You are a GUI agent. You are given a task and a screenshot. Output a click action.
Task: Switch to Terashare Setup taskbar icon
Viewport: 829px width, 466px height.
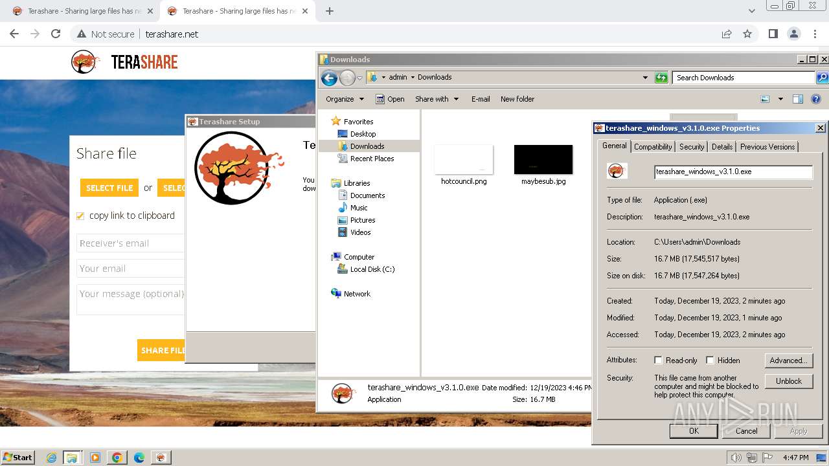(x=161, y=458)
